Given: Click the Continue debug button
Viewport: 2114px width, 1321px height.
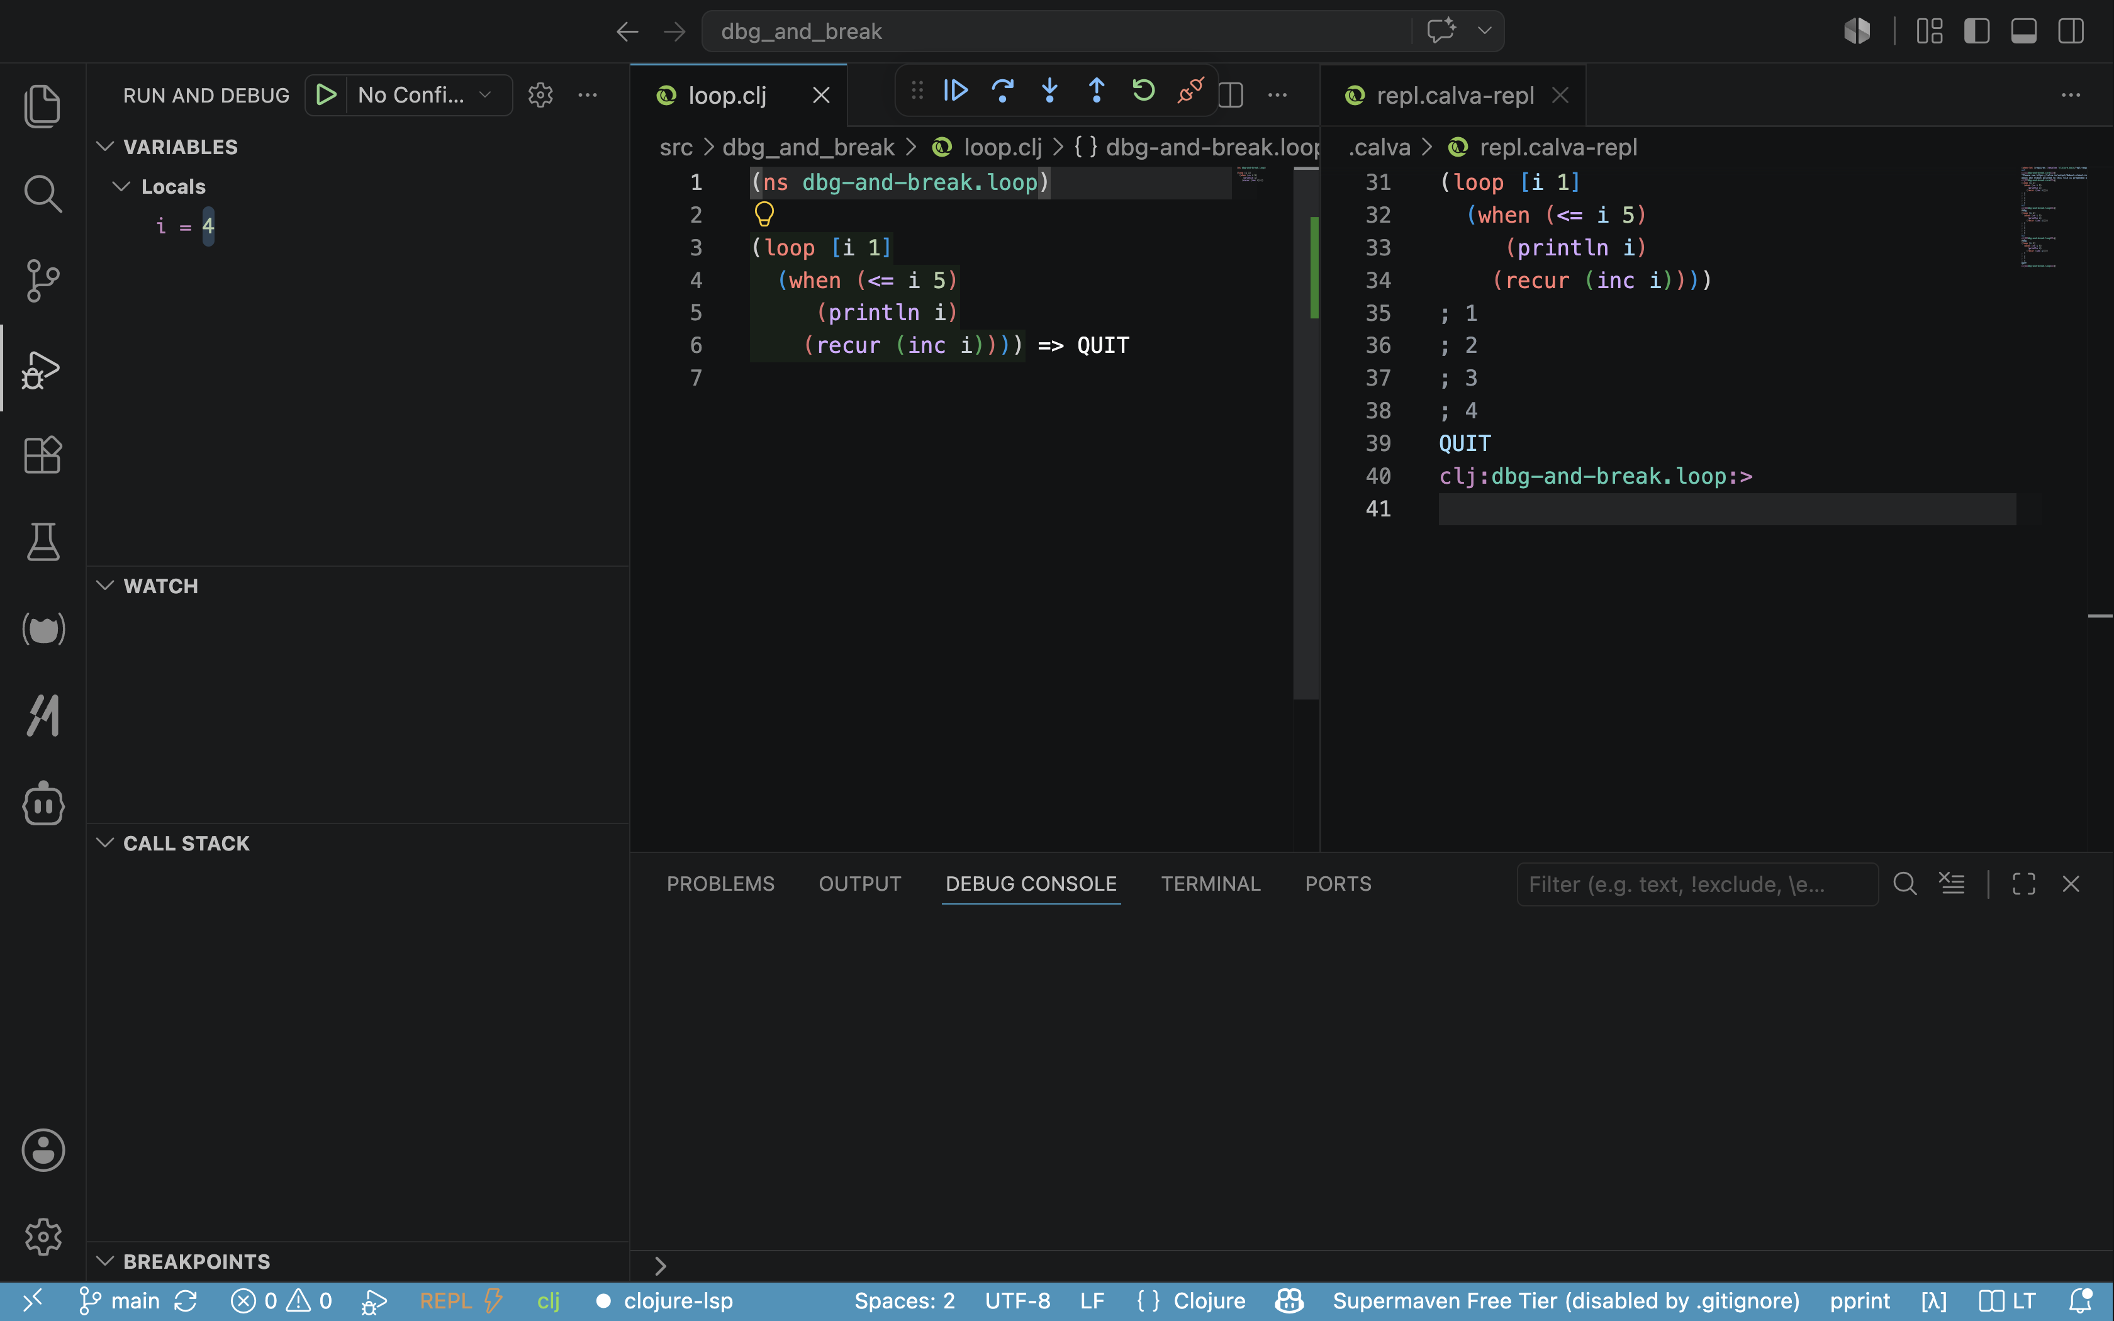Looking at the screenshot, I should pyautogui.click(x=956, y=90).
